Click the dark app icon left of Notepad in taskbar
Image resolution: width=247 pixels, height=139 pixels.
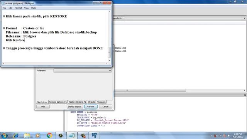(61, 136)
